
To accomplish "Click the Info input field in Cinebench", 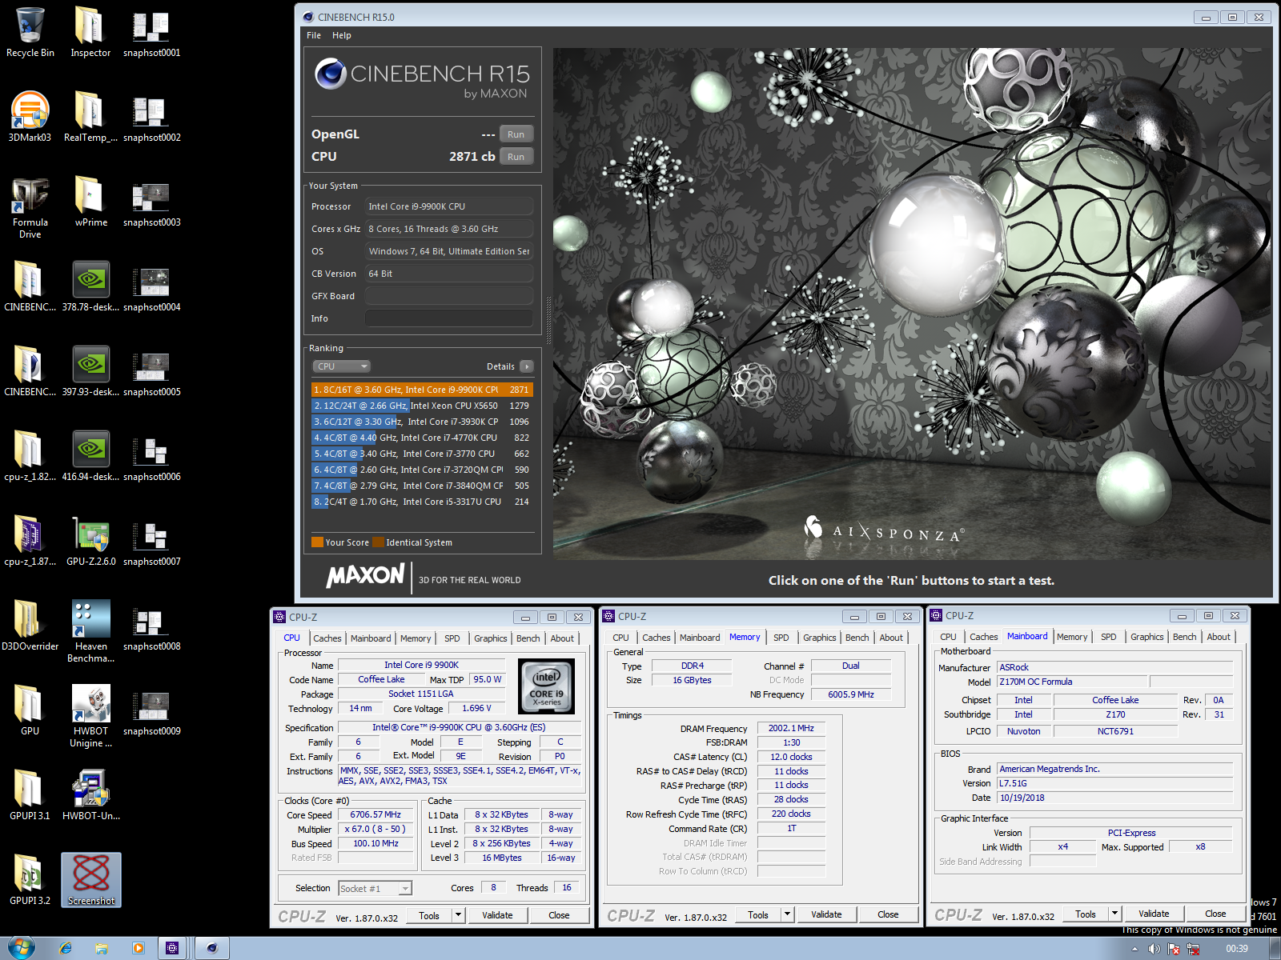I will pyautogui.click(x=449, y=318).
